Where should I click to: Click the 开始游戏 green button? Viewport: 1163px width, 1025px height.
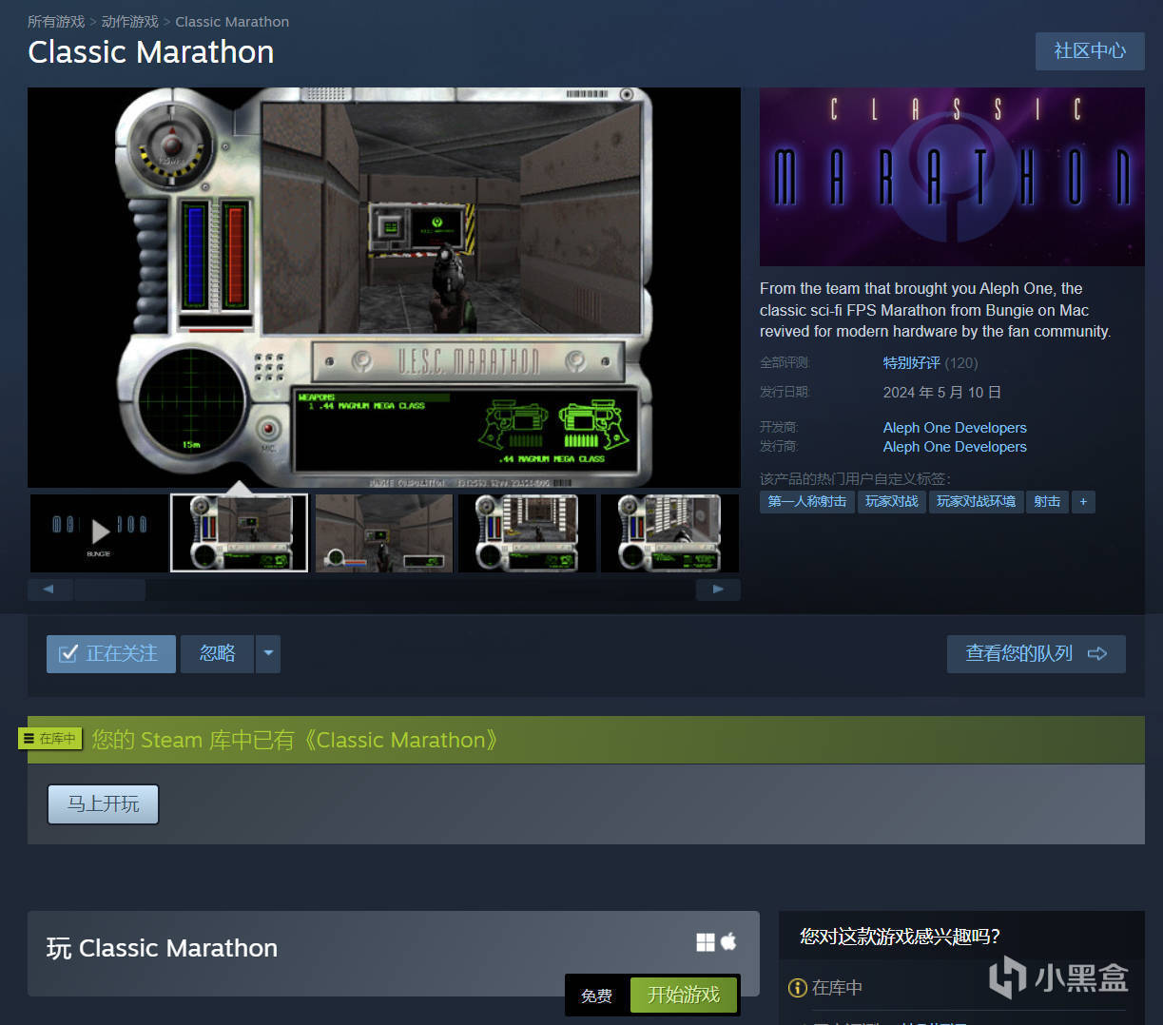(684, 995)
